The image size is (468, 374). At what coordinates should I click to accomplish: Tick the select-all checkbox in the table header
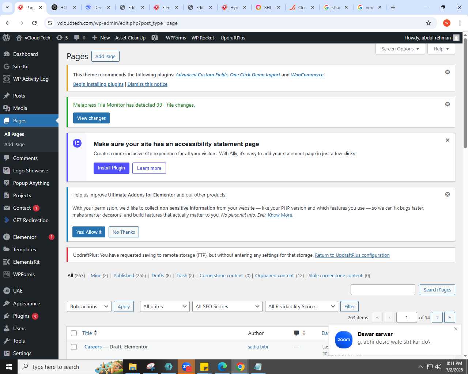point(74,333)
